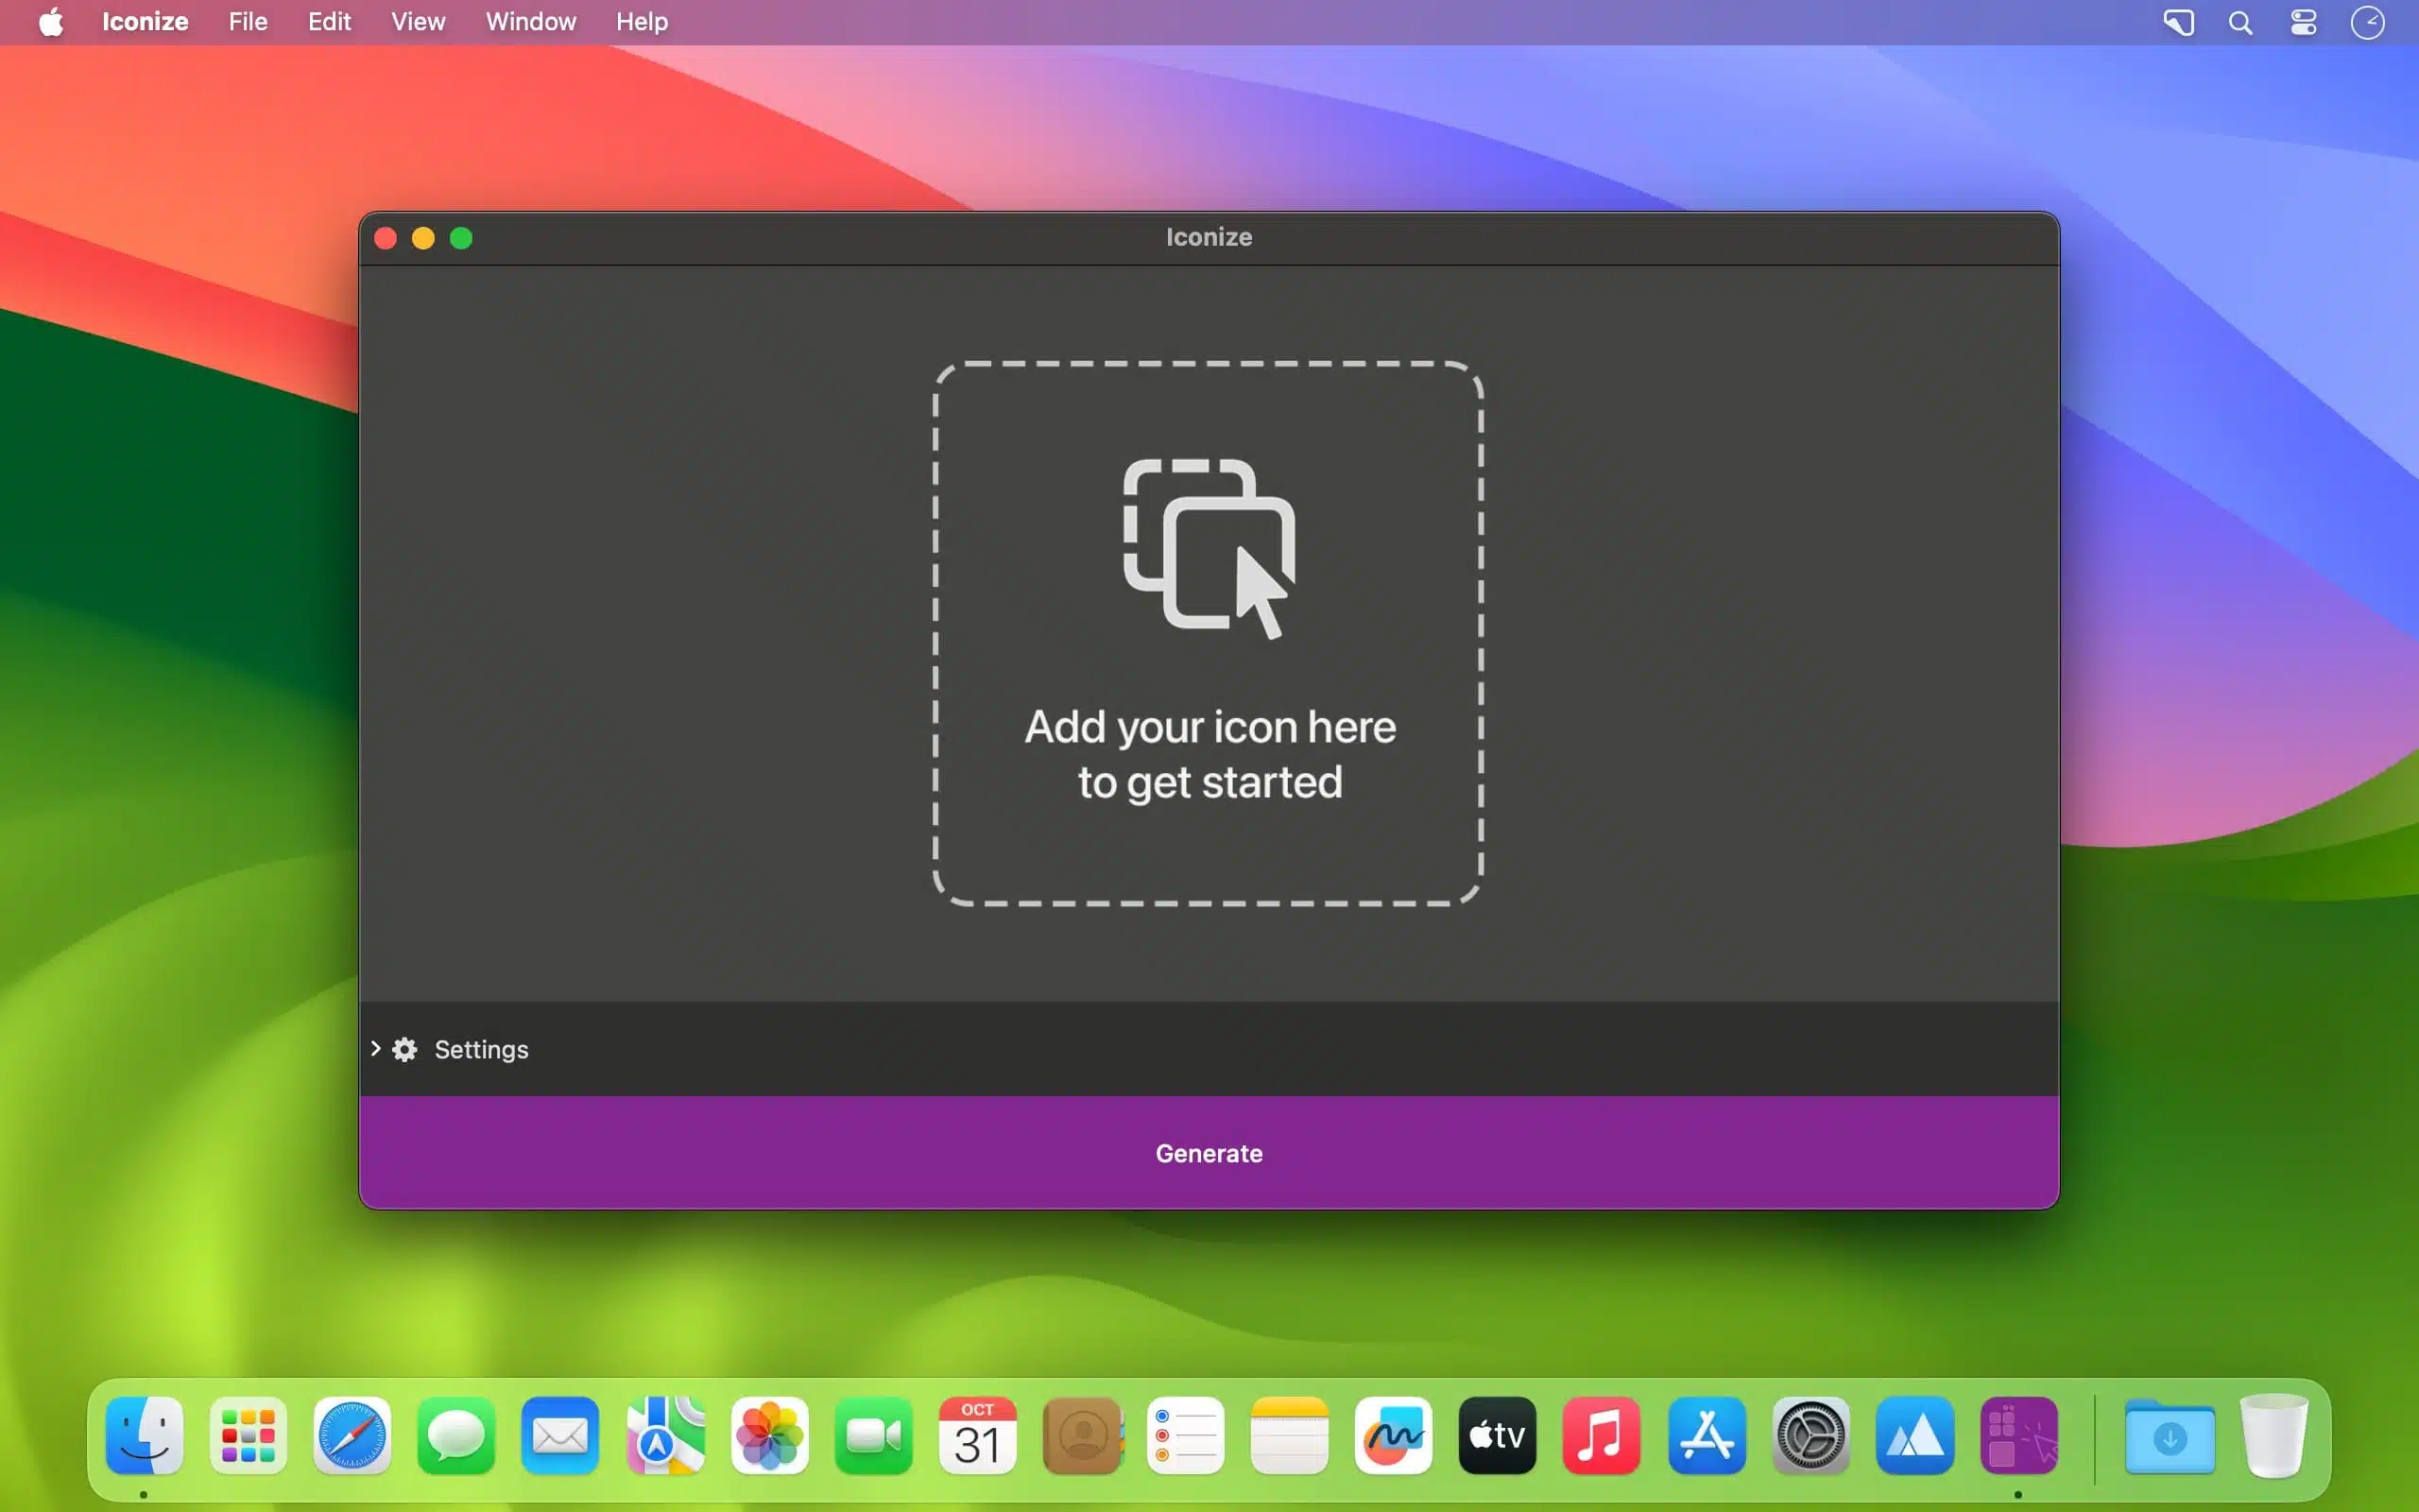Open the View menu
Image resolution: width=2419 pixels, height=1512 pixels.
point(417,22)
